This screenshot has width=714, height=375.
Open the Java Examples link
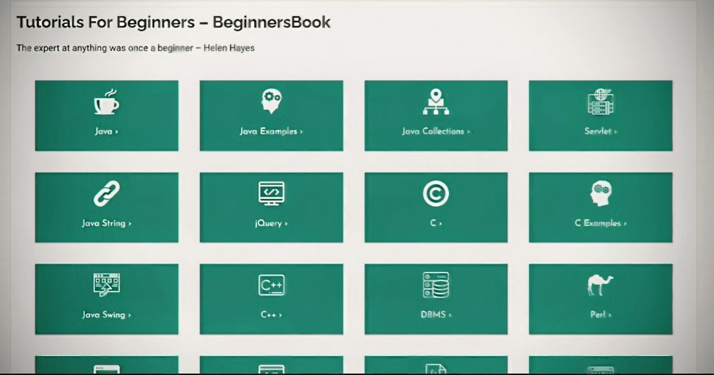271,132
